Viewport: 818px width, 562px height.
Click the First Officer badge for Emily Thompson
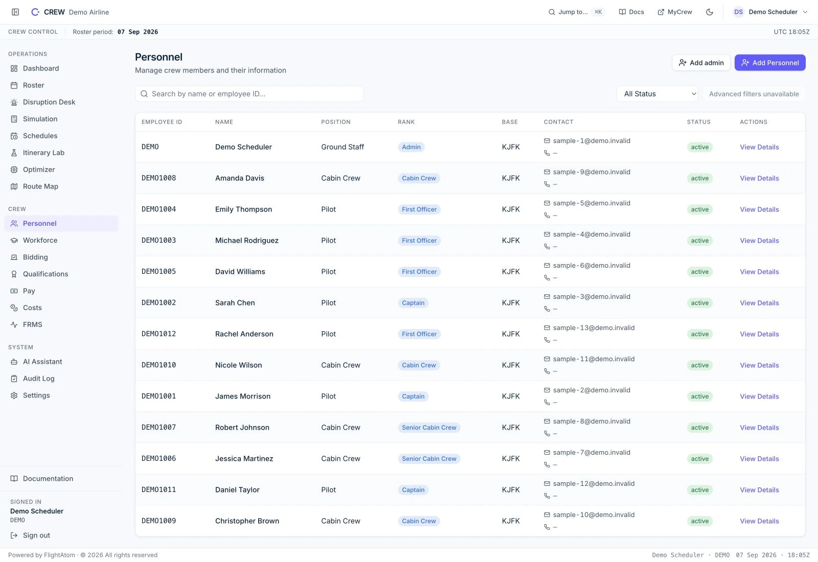point(419,209)
